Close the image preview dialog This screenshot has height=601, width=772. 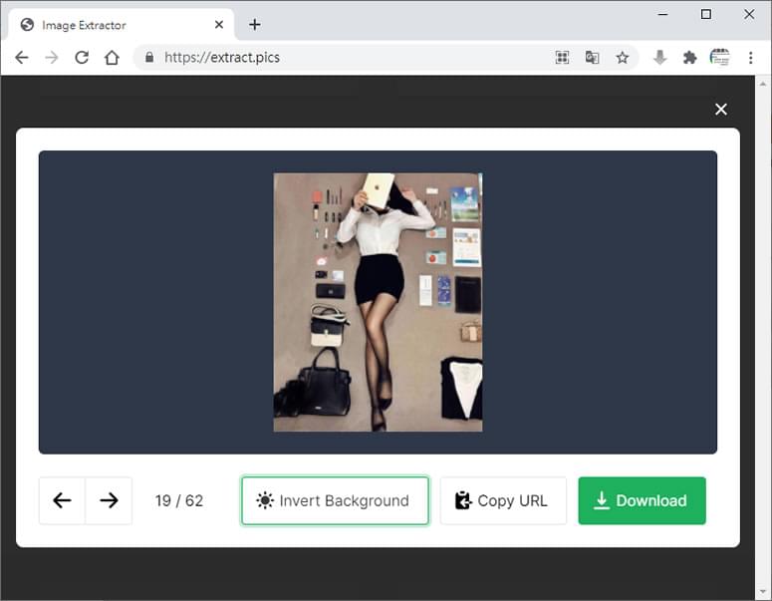[x=721, y=110]
